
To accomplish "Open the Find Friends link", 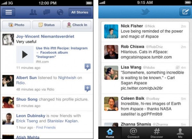I will [46, 128].
